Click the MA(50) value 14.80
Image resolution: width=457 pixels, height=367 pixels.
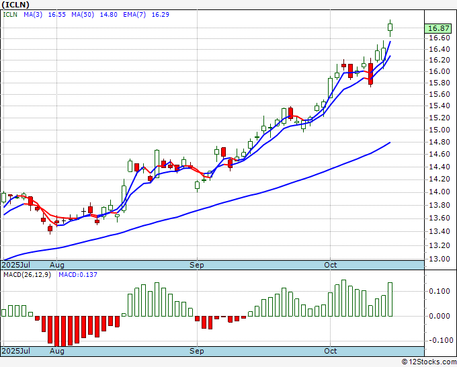[x=108, y=15]
